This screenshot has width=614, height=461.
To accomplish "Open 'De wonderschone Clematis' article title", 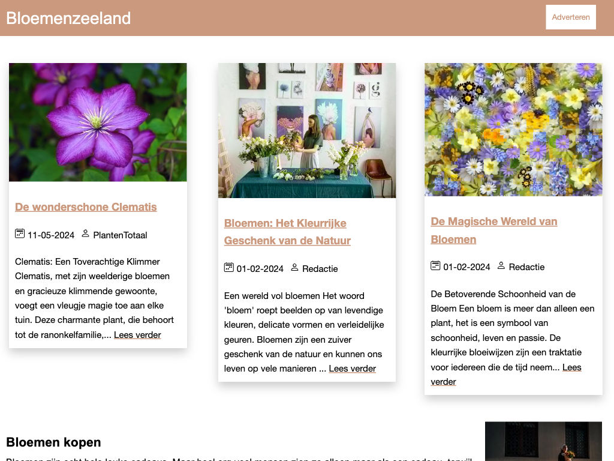I will pos(86,207).
